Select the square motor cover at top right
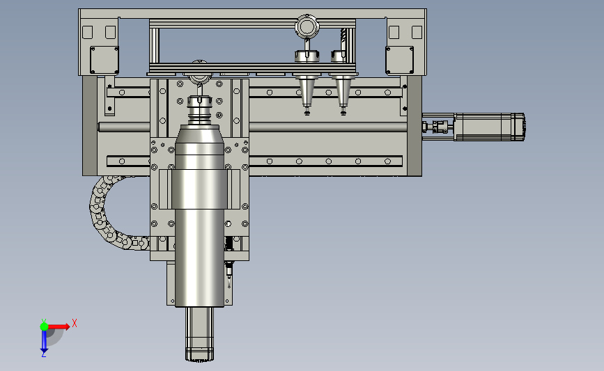604x371 pixels. pyautogui.click(x=399, y=60)
